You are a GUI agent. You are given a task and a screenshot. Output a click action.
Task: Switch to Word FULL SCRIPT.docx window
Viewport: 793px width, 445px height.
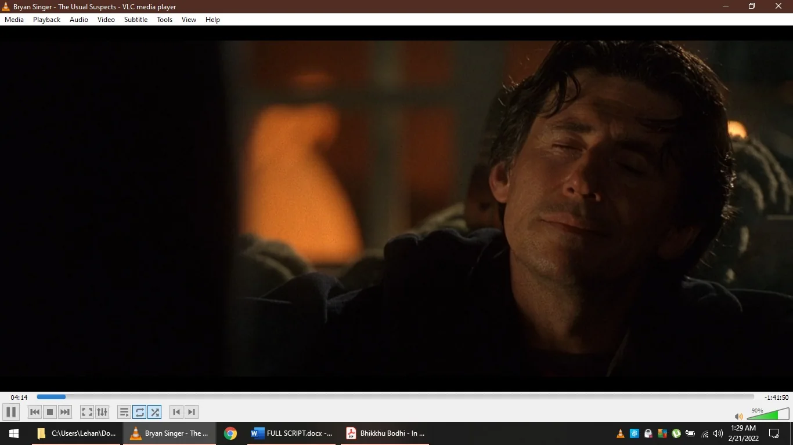291,433
